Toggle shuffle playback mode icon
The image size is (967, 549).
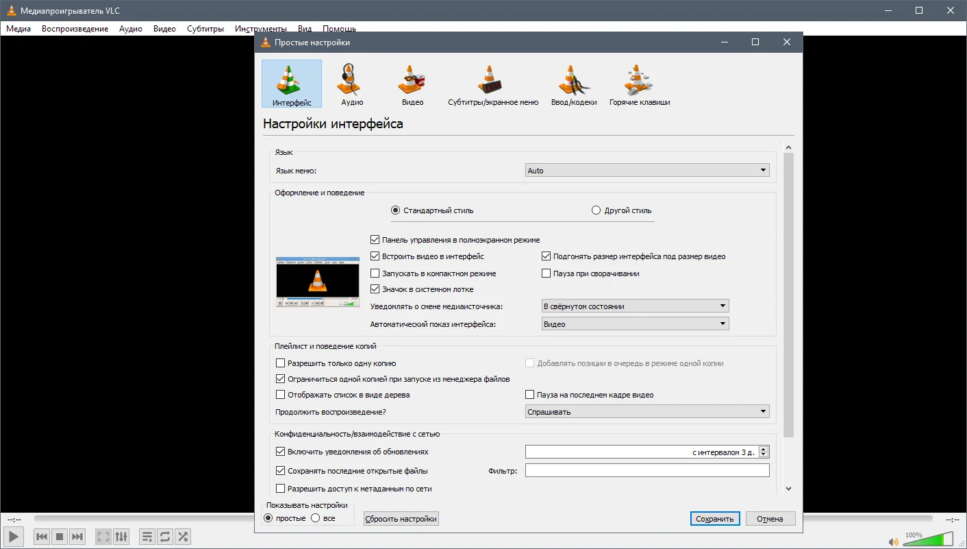[183, 537]
